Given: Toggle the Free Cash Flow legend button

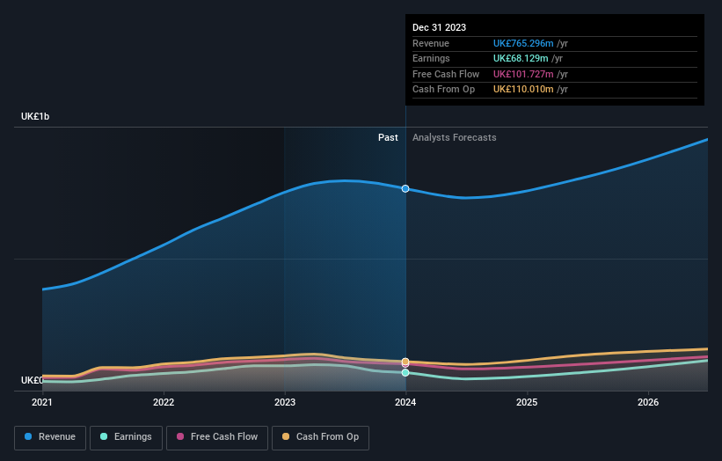Looking at the screenshot, I should 217,437.
